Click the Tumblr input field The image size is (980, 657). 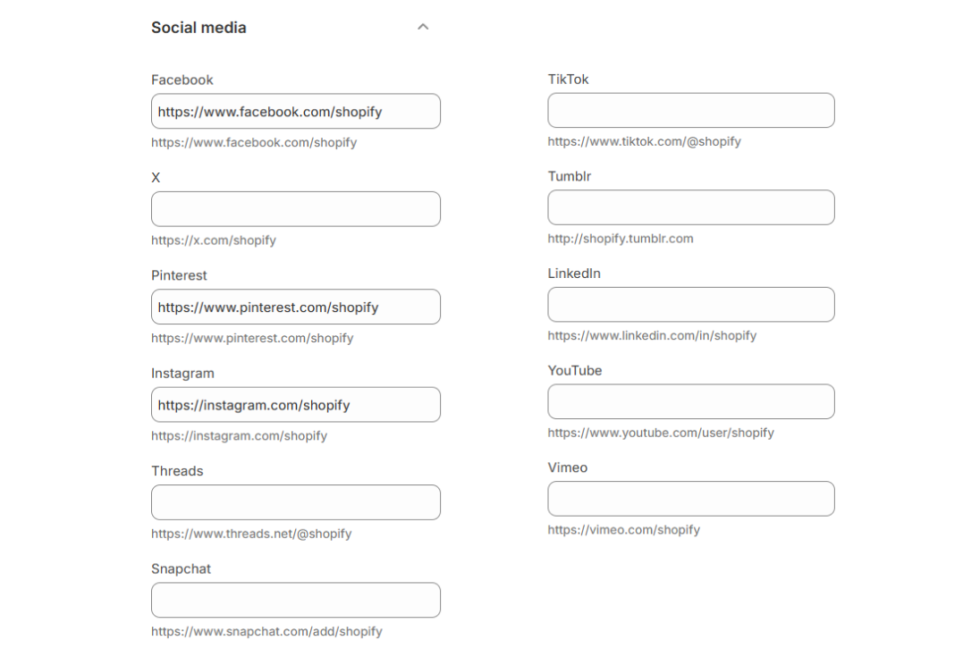[x=690, y=207]
